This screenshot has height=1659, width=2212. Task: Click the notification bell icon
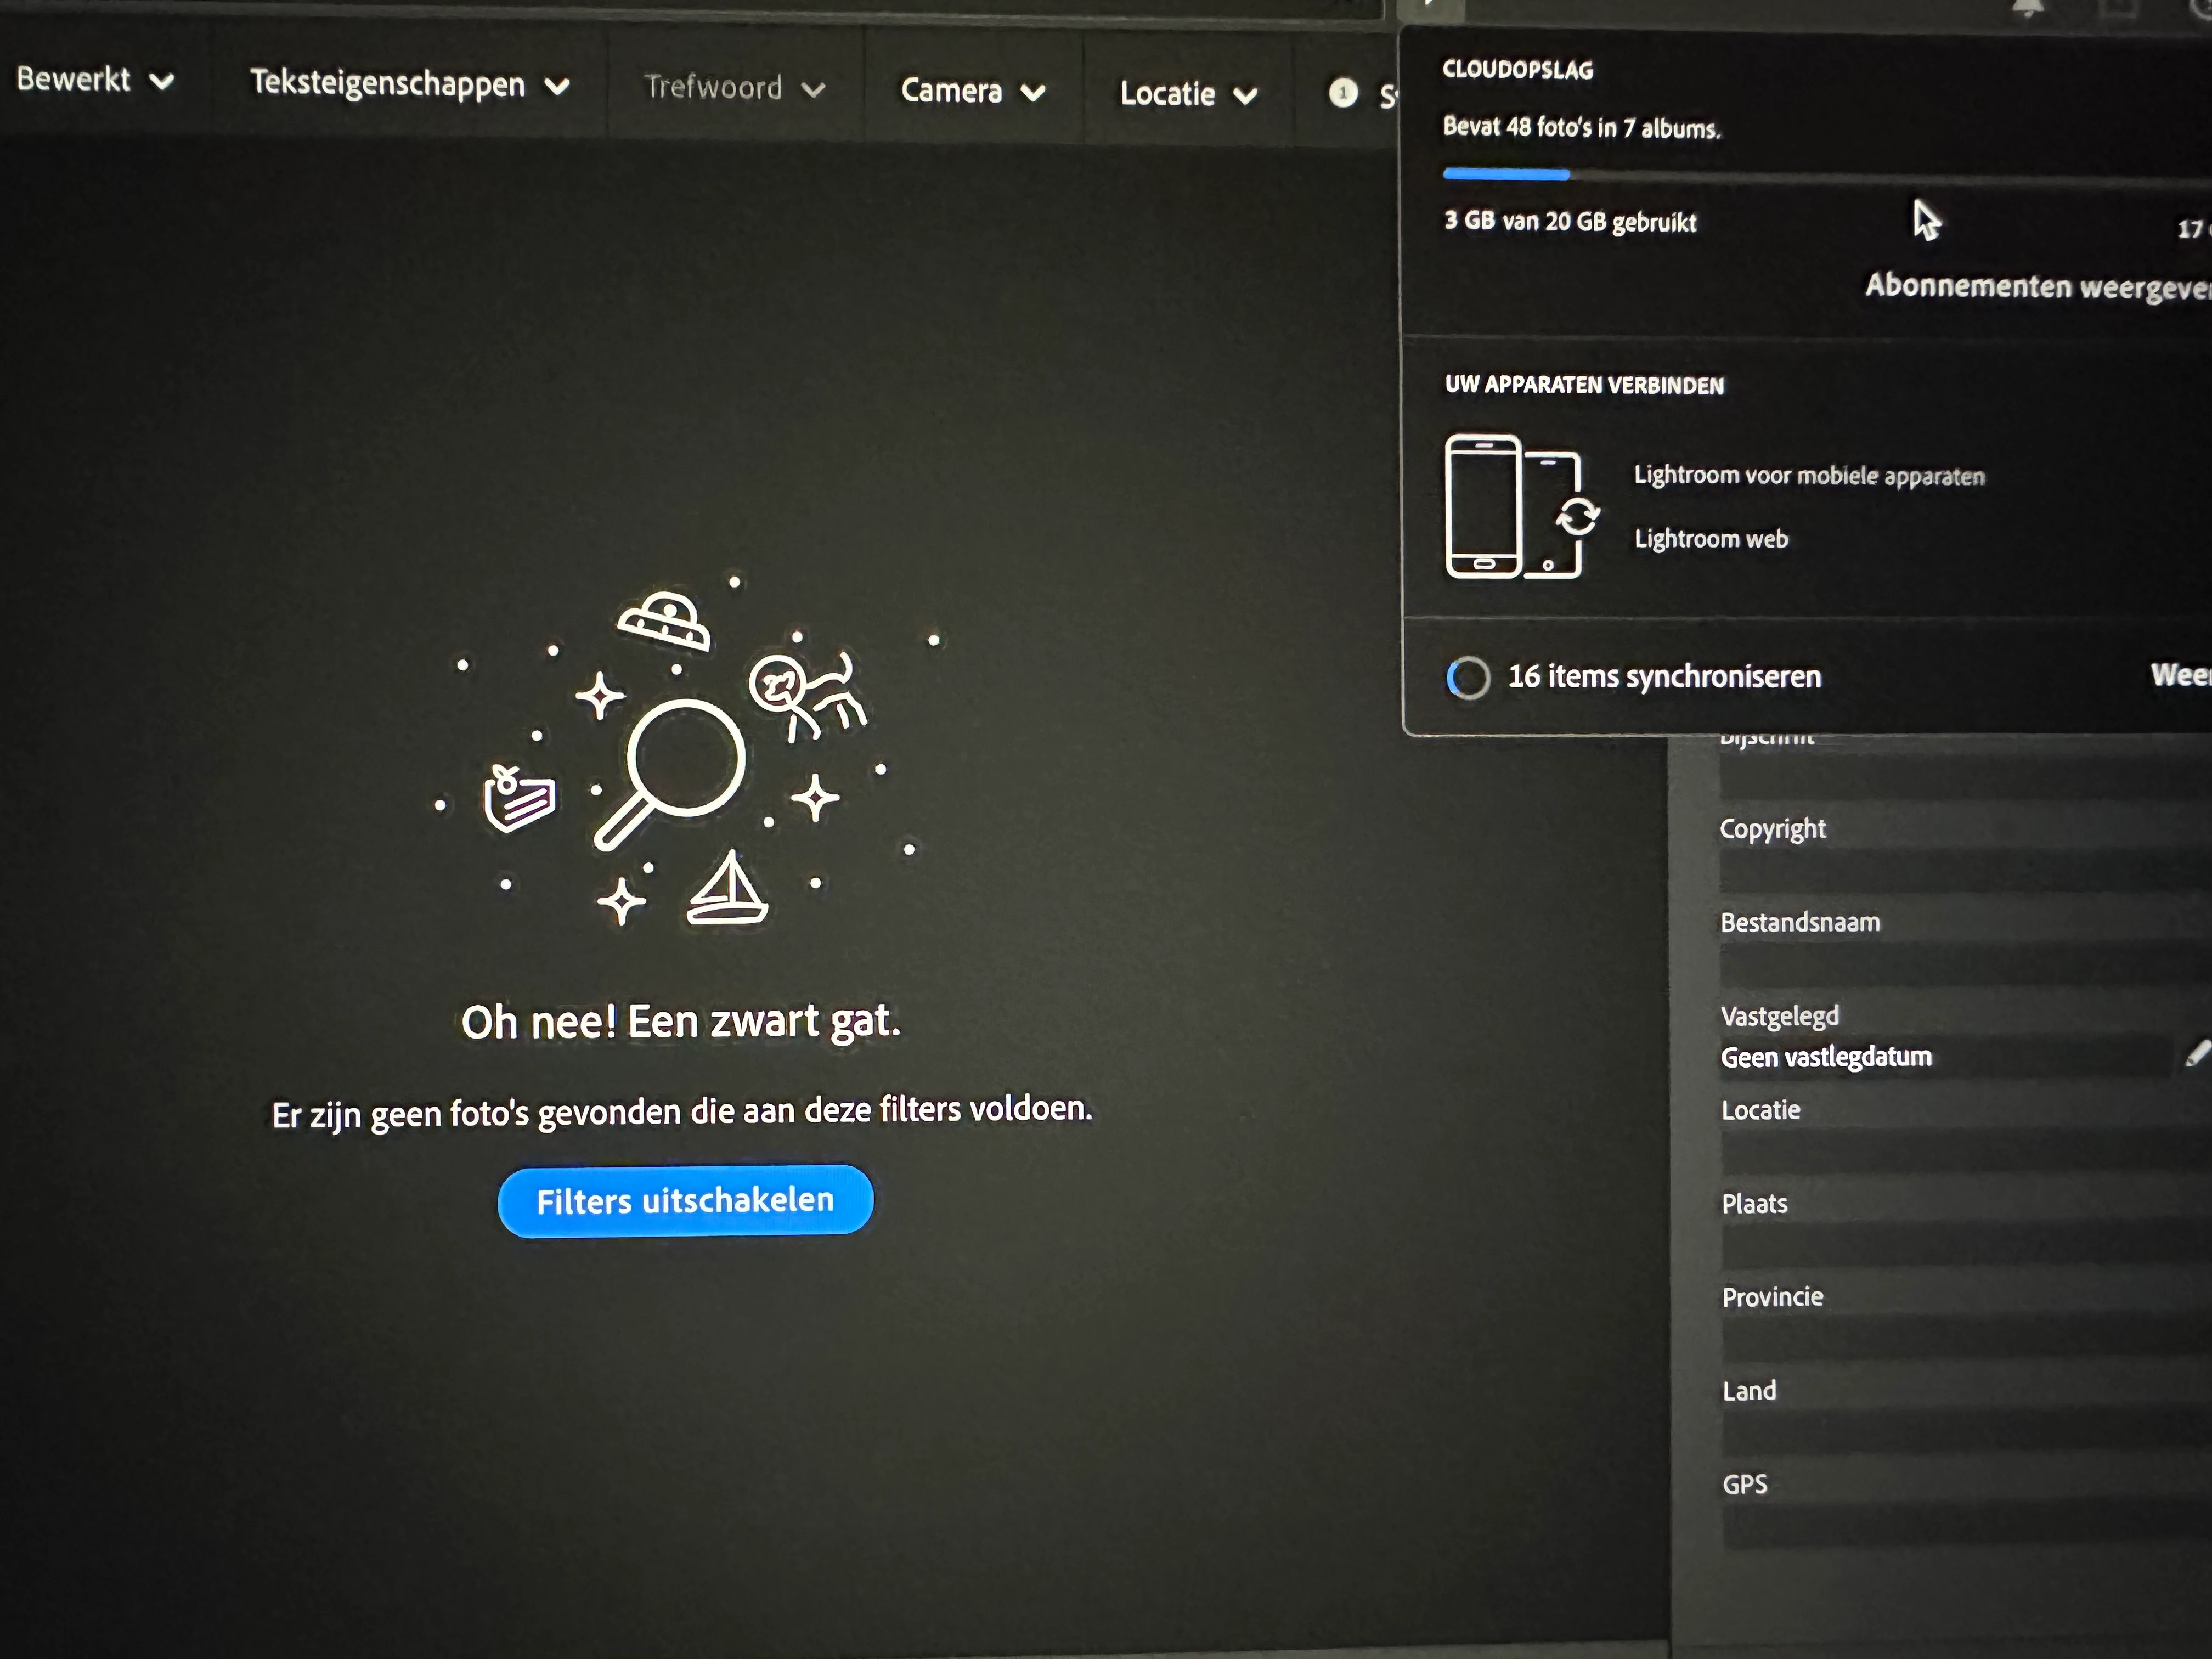pos(2027,8)
